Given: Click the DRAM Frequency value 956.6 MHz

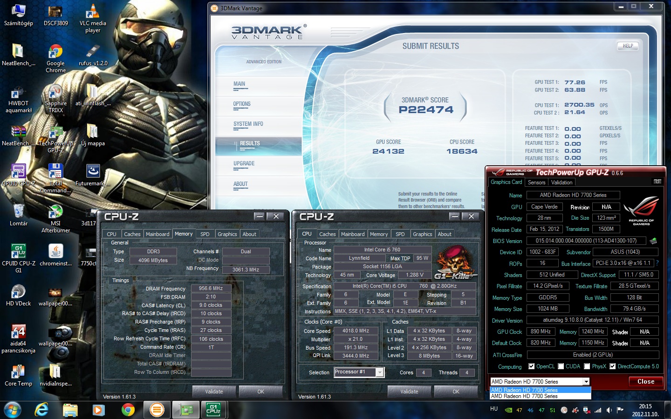Looking at the screenshot, I should coord(211,288).
